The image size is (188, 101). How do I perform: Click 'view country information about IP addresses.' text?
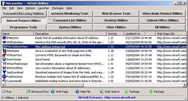tap(63, 68)
